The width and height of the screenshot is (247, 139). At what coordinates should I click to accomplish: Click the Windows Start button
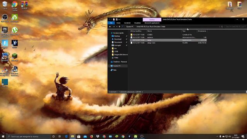tap(3, 136)
